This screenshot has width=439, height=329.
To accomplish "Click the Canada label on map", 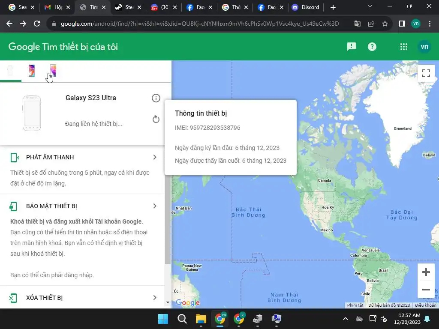I will click(325, 180).
